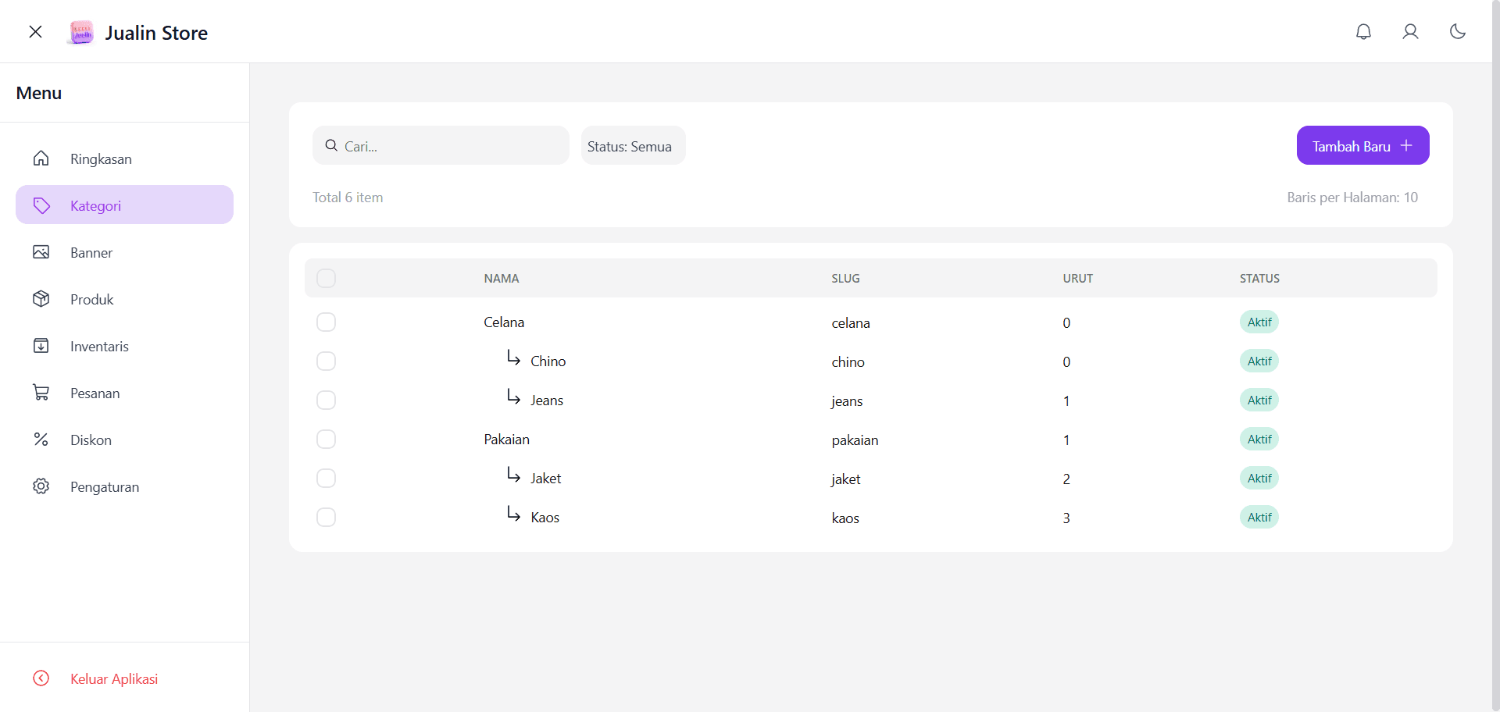The width and height of the screenshot is (1500, 712).
Task: Click Keluar Aplikasi to exit
Action: [x=113, y=678]
